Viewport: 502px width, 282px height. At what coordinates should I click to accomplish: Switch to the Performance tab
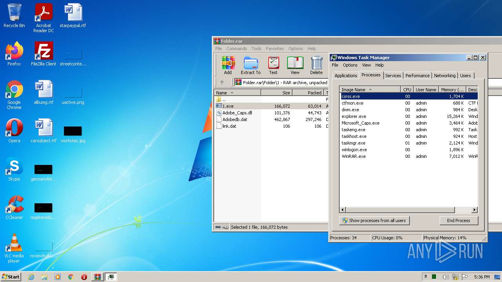click(x=417, y=76)
